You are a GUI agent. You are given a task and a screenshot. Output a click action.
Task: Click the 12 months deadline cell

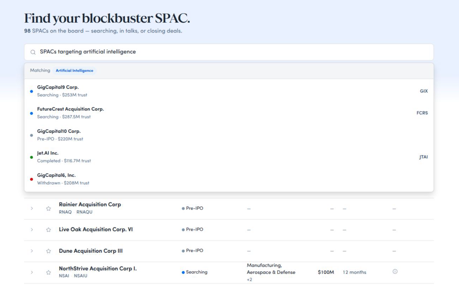355,272
